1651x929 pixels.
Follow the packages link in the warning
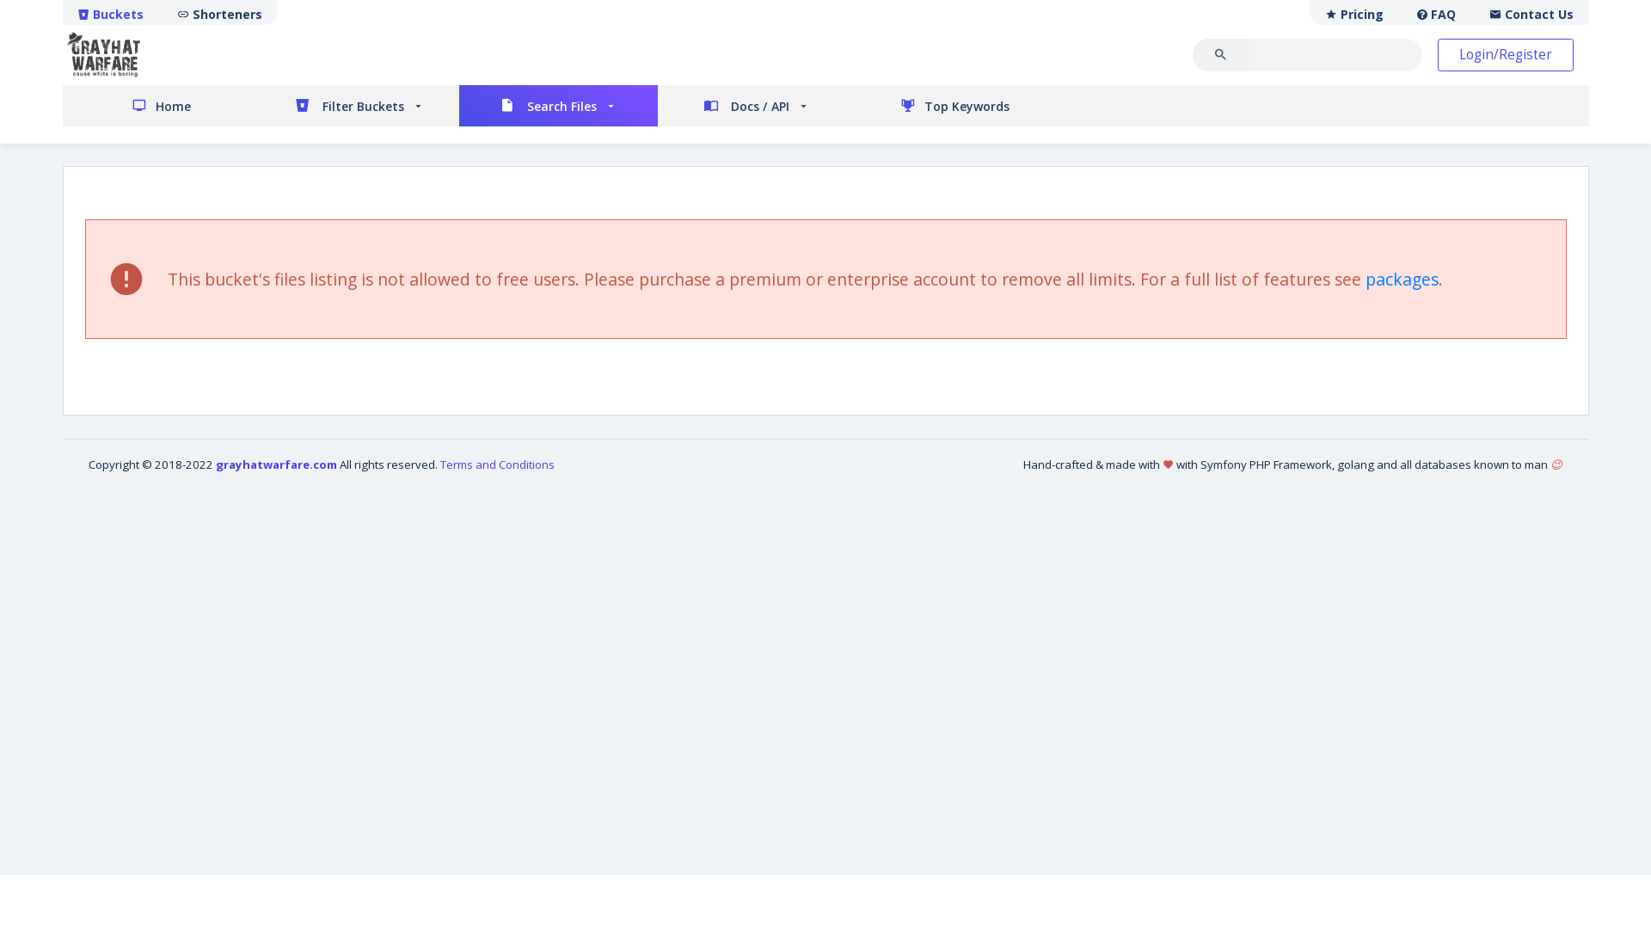point(1401,280)
